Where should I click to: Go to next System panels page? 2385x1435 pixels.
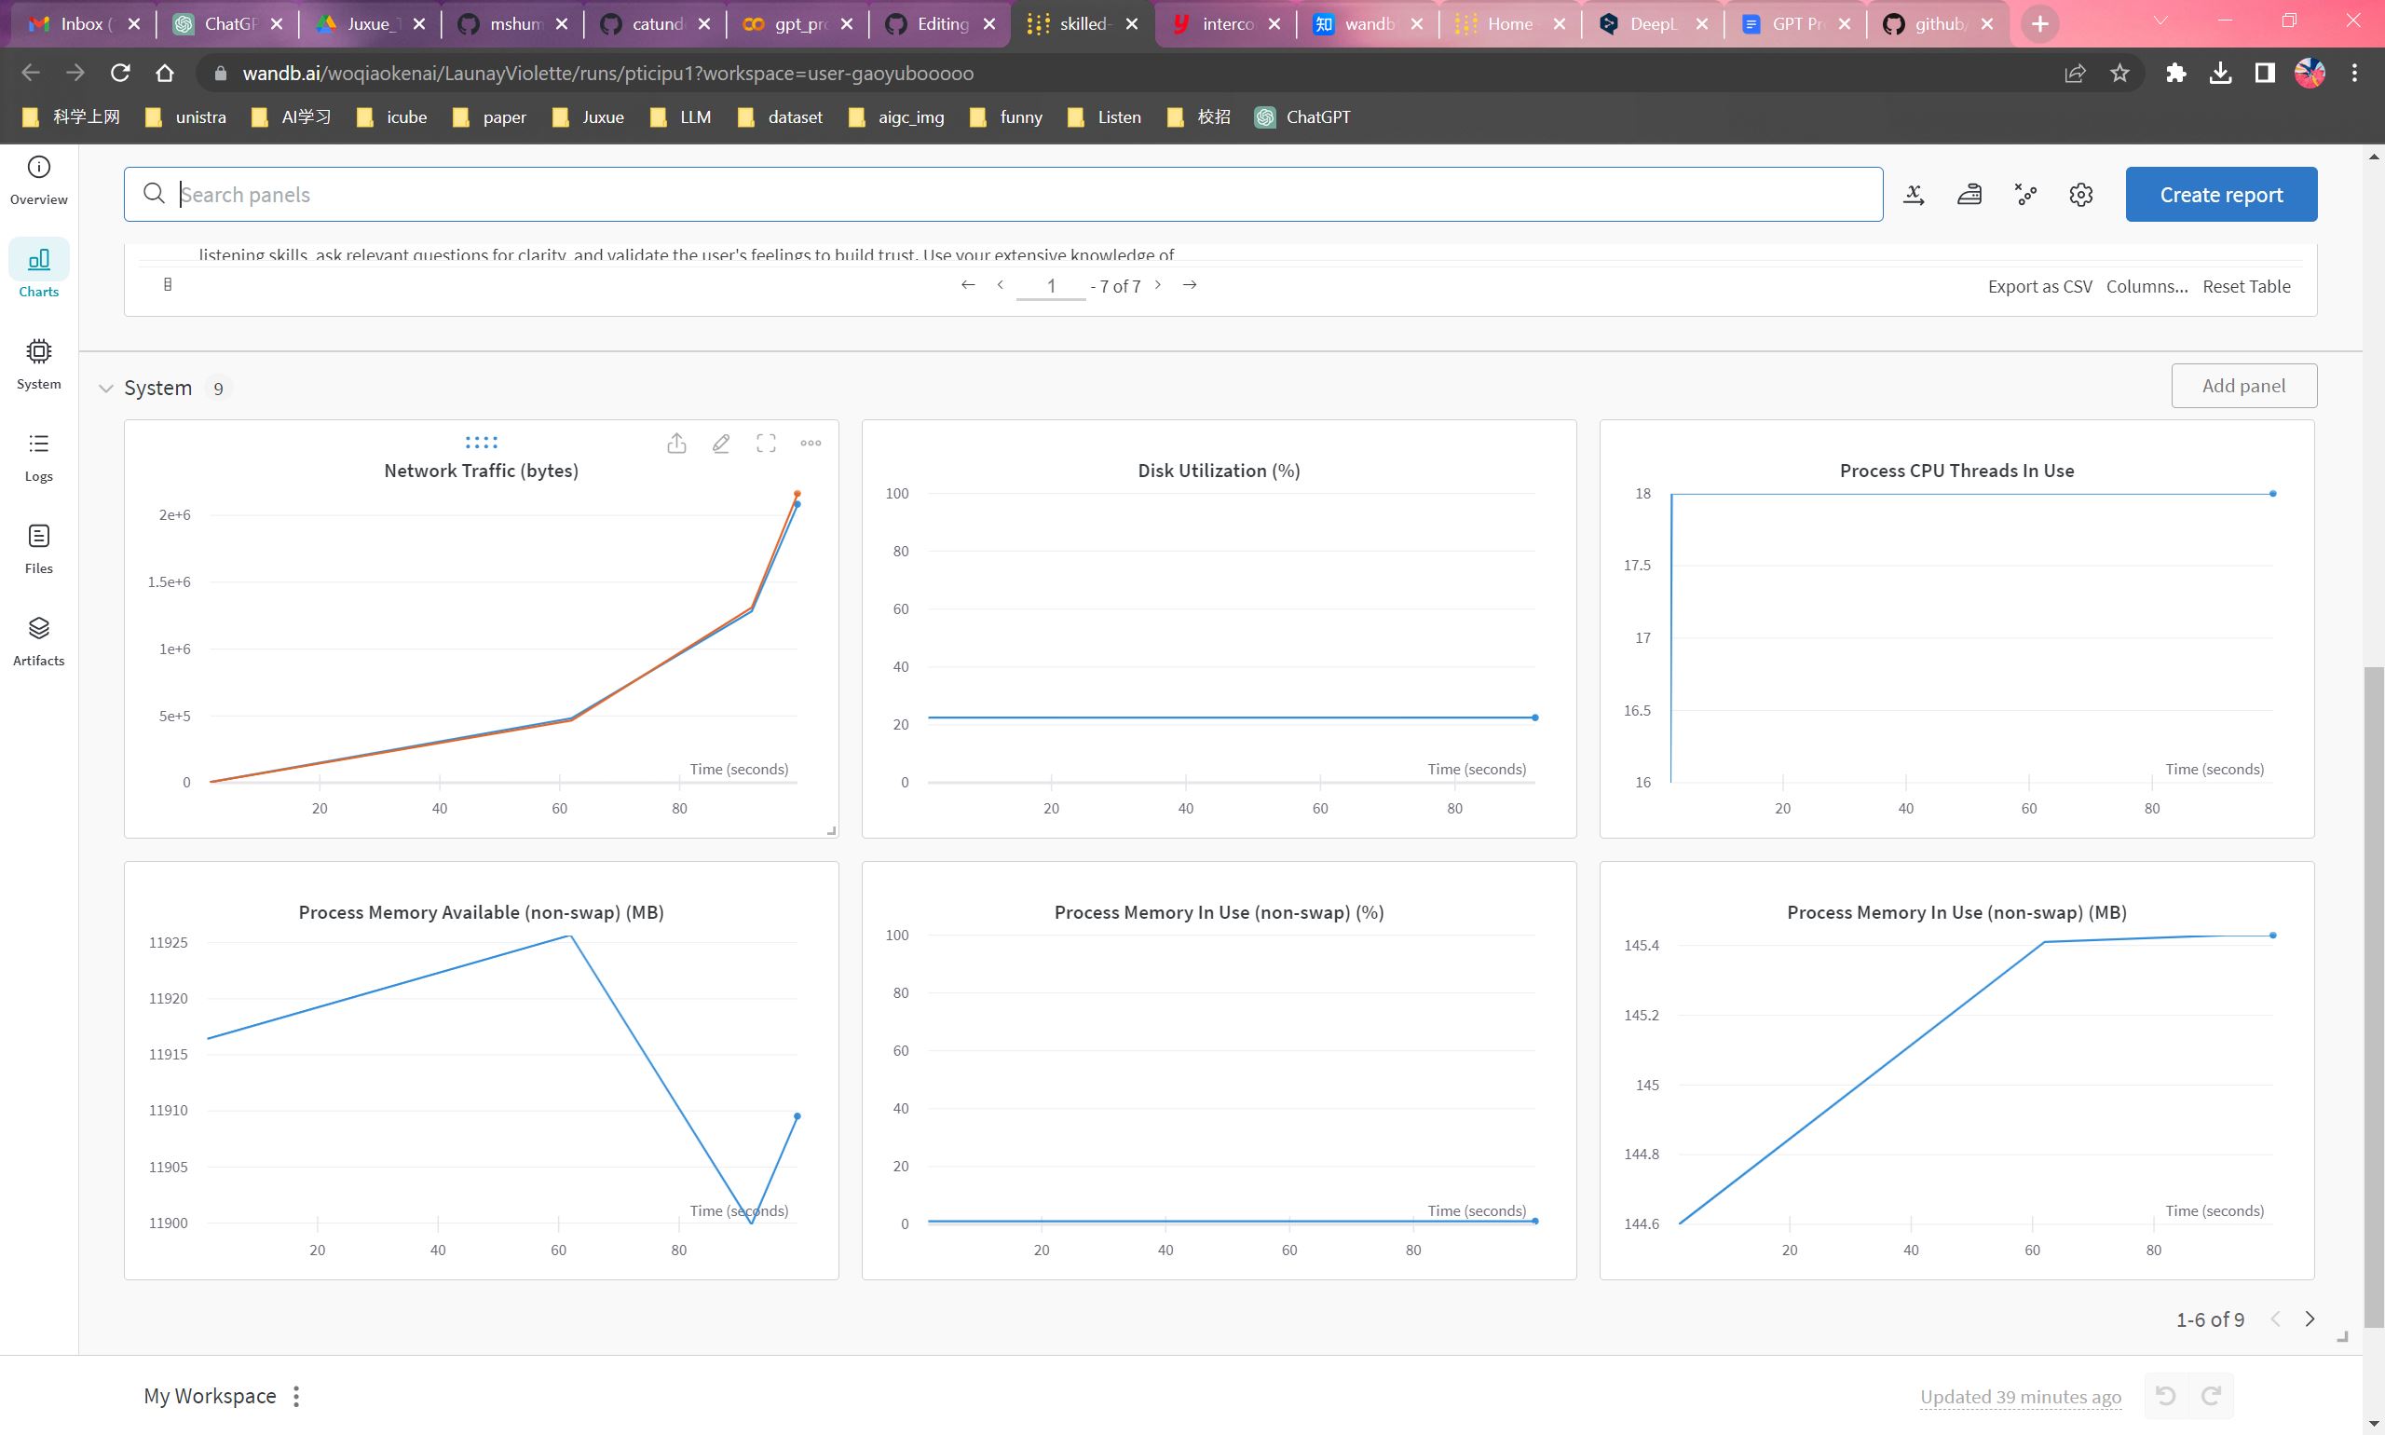[x=2310, y=1319]
